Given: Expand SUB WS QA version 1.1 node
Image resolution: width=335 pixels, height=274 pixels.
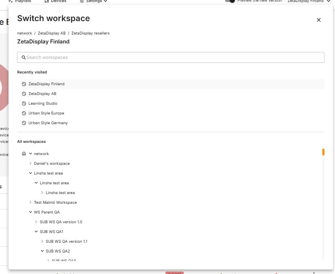Looking at the screenshot, I should click(42, 241).
